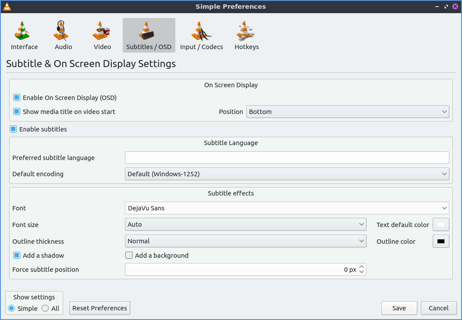Click the Reset Preferences button
The width and height of the screenshot is (462, 320).
pos(100,308)
